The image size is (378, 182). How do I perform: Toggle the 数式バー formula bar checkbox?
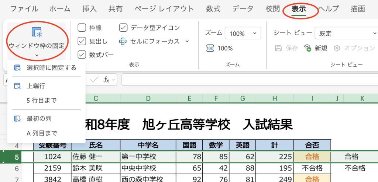(x=82, y=55)
